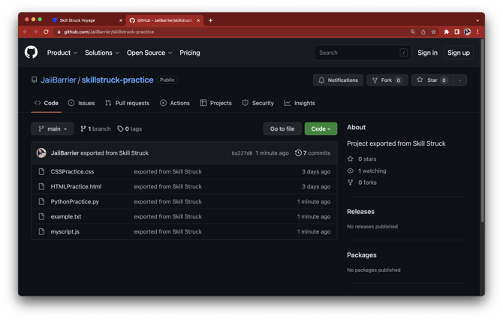Close the GitHub browser tab
503x320 pixels.
pos(198,20)
